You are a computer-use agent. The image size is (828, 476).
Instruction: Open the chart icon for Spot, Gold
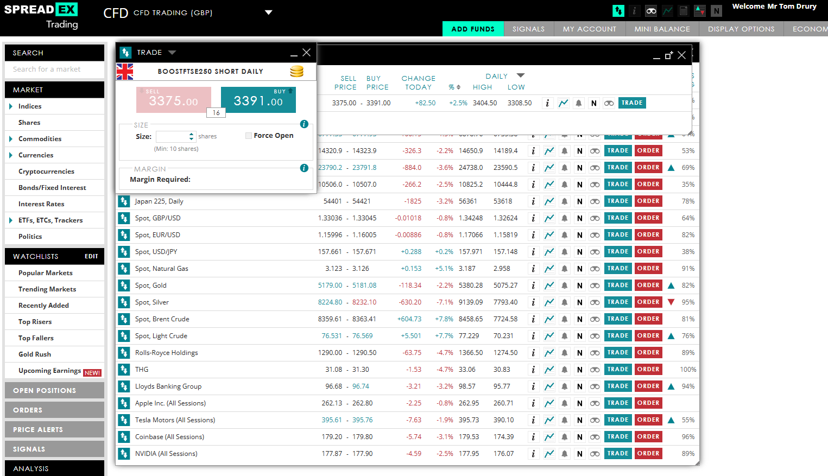pos(549,285)
